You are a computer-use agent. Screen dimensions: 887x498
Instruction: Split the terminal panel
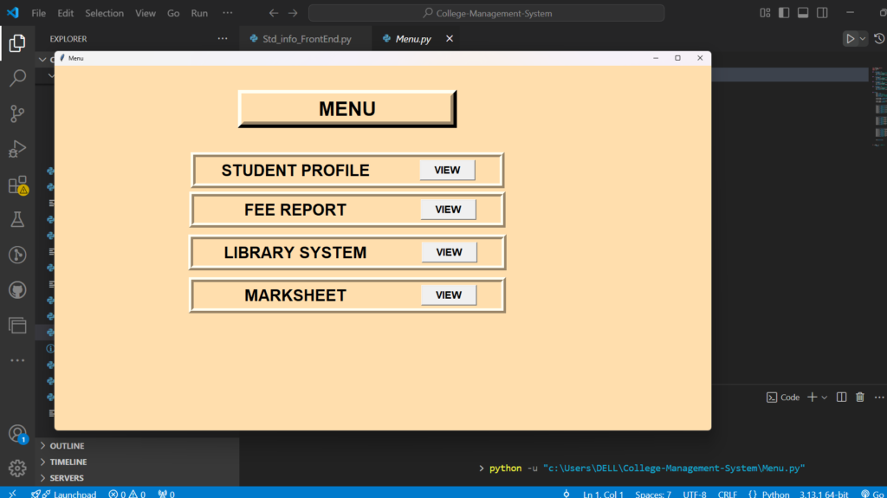[x=842, y=398]
